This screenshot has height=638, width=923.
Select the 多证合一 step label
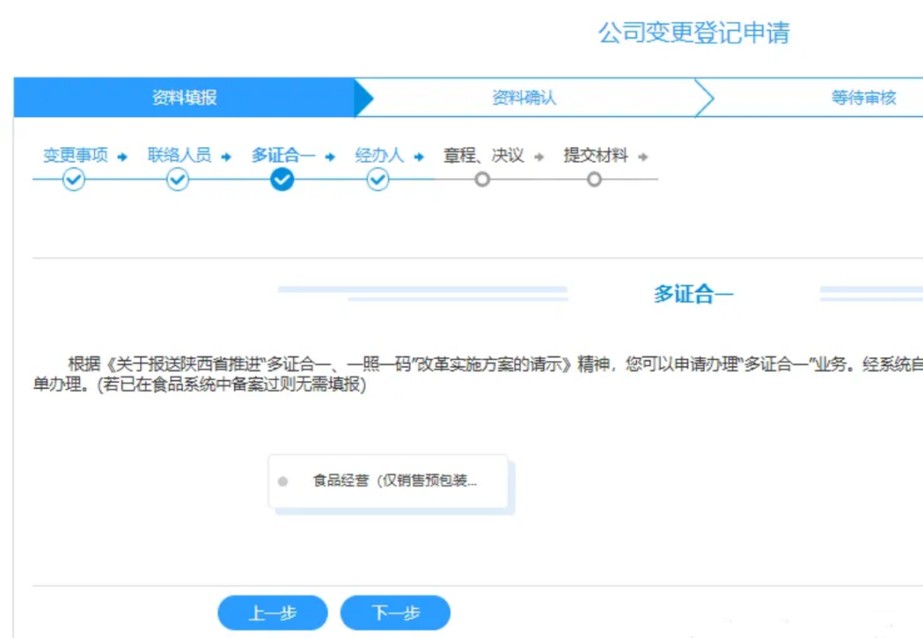(x=283, y=155)
